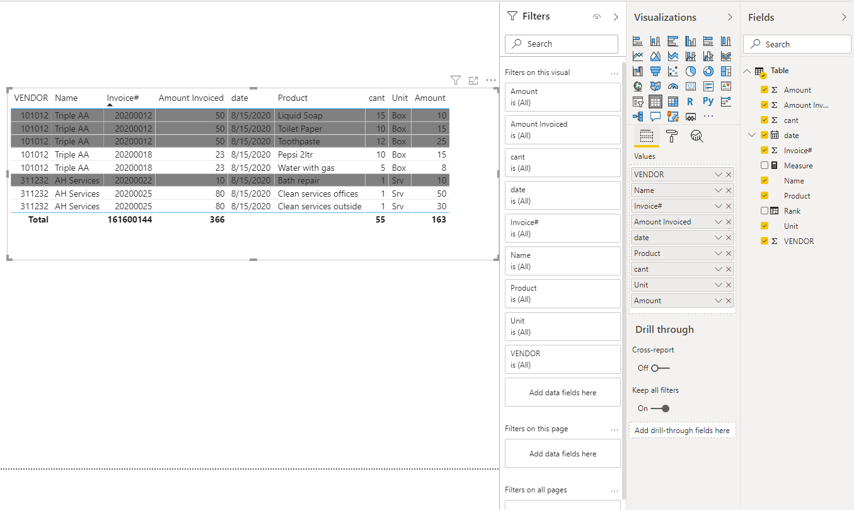The width and height of the screenshot is (854, 510).
Task: Choose the globe map visualization
Action: 638,86
